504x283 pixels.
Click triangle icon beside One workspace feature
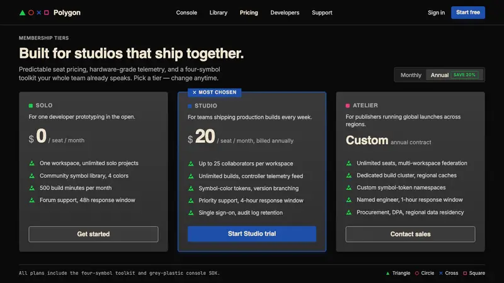pyautogui.click(x=32, y=164)
